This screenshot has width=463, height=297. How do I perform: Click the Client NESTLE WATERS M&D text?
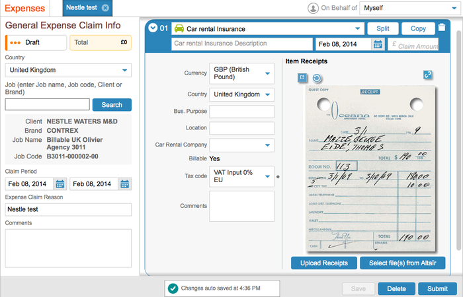coord(82,121)
